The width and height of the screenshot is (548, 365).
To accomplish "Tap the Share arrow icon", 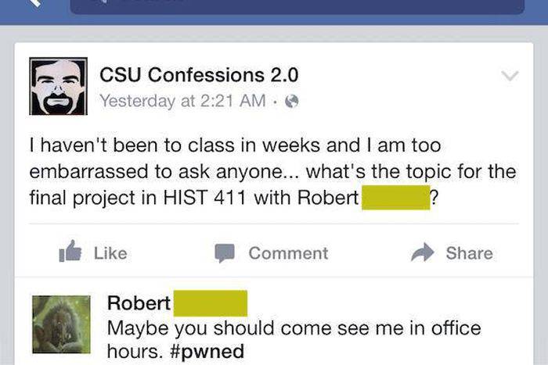I will click(x=423, y=252).
